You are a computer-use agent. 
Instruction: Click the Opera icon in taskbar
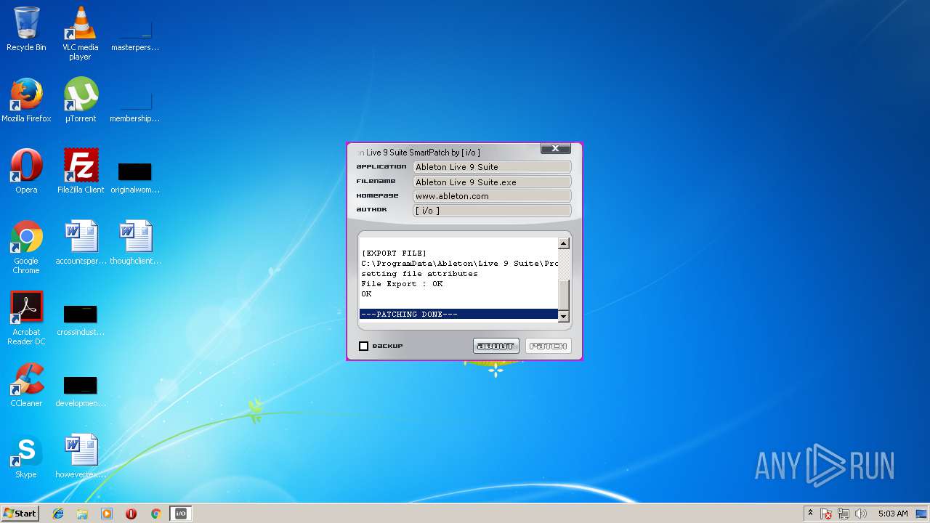[131, 514]
